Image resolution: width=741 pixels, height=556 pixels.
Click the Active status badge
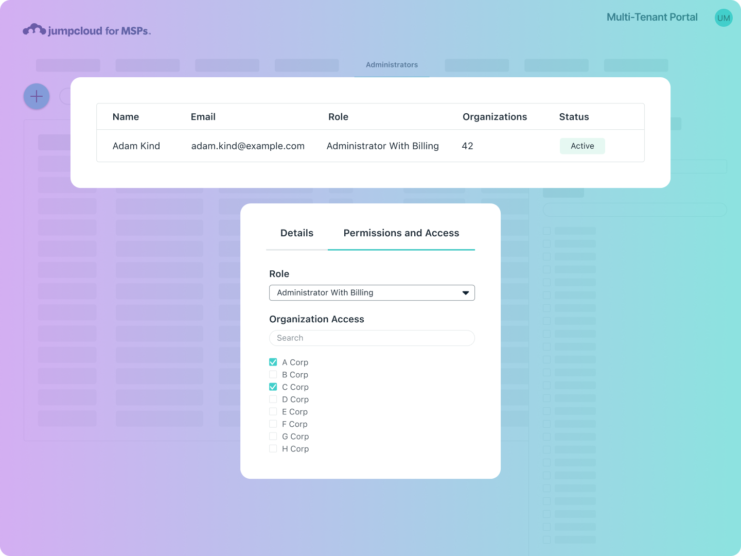tap(583, 146)
